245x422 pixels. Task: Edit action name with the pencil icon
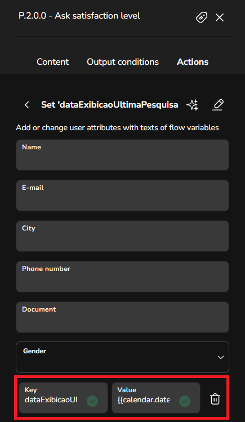[x=218, y=105]
